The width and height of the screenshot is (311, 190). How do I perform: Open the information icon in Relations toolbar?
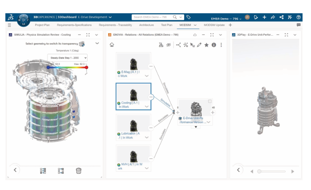pos(214,45)
